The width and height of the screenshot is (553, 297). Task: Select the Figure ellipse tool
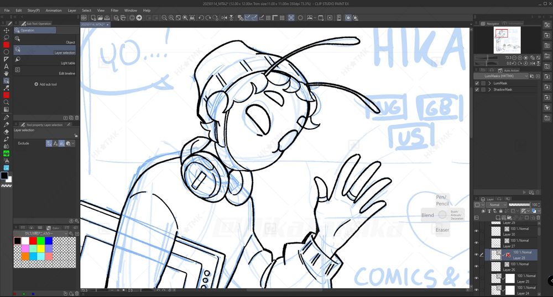pyautogui.click(x=6, y=52)
